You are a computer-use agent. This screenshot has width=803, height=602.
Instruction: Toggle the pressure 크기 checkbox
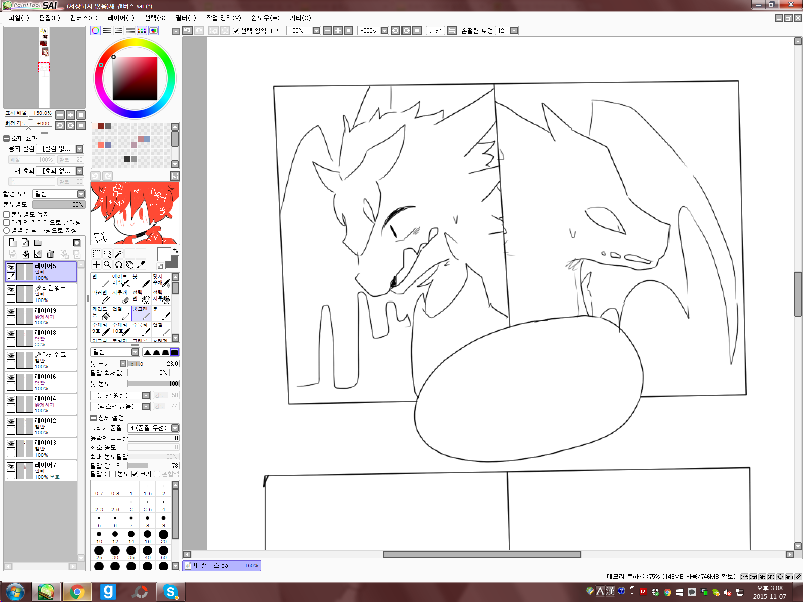click(135, 474)
